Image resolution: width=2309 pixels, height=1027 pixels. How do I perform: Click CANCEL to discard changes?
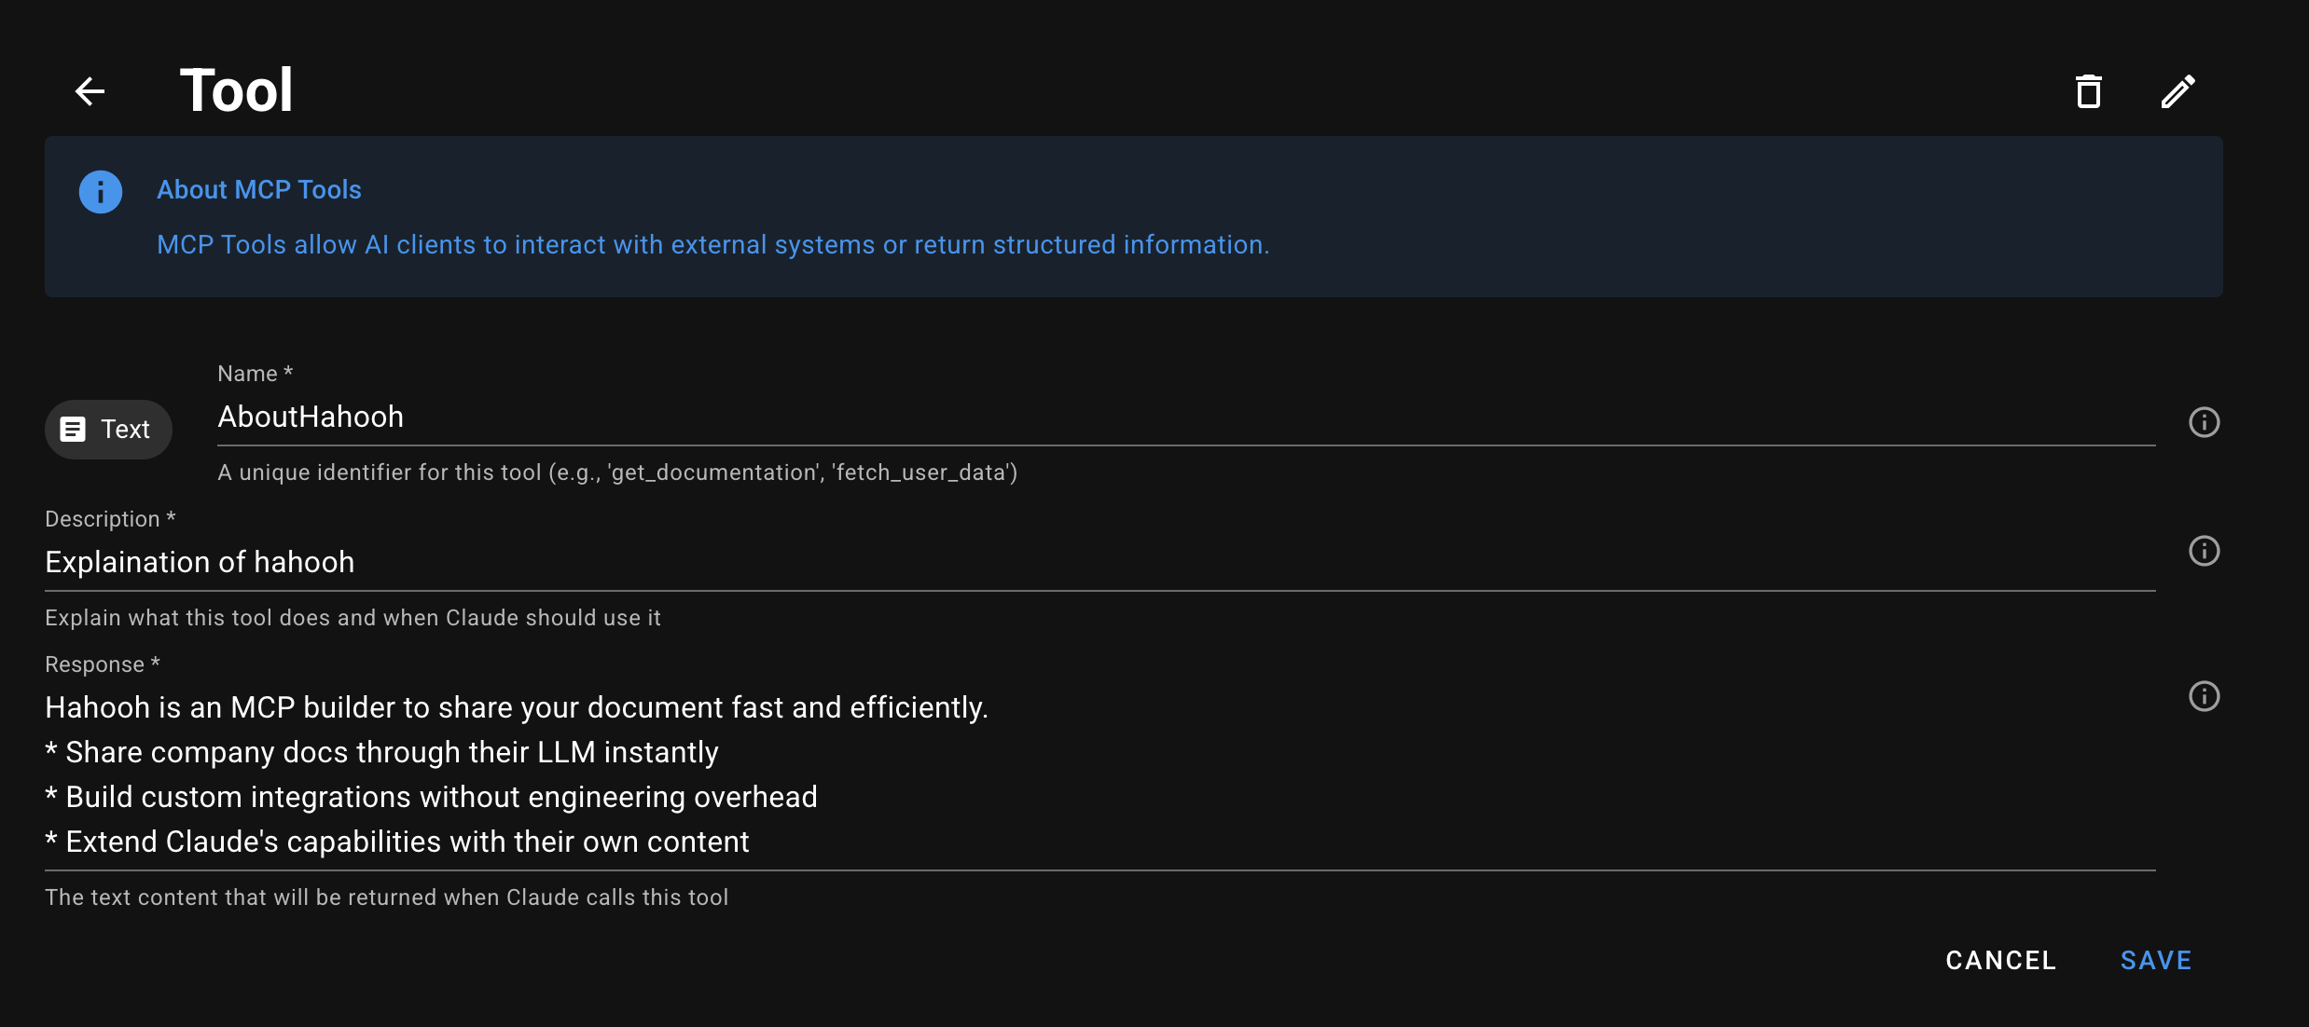pos(1999,959)
